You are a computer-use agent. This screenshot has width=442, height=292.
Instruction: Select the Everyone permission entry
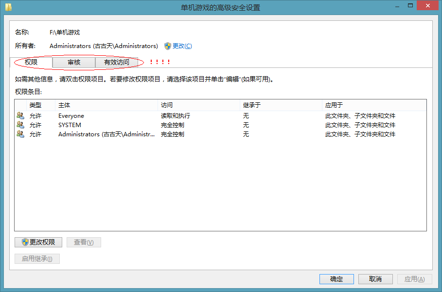220,115
